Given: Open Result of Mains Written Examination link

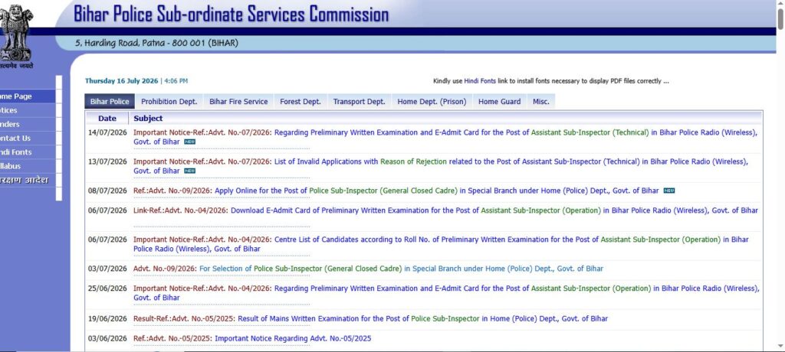Looking at the screenshot, I should click(370, 318).
